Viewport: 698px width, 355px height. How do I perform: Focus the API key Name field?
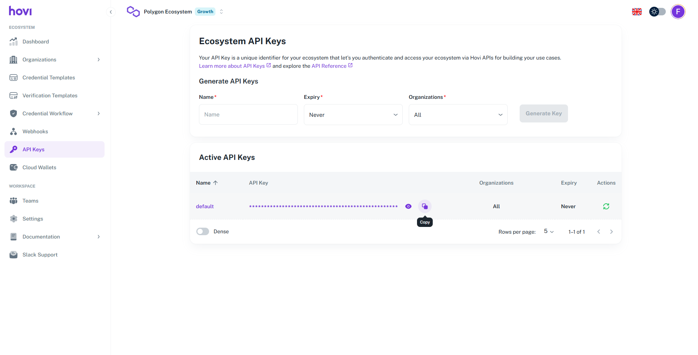248,115
